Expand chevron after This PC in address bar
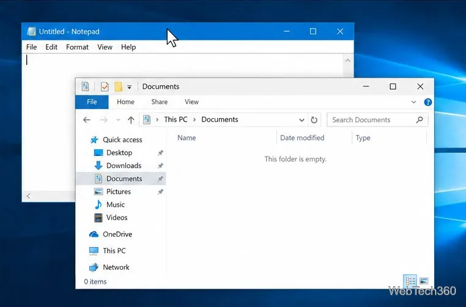 [x=194, y=120]
